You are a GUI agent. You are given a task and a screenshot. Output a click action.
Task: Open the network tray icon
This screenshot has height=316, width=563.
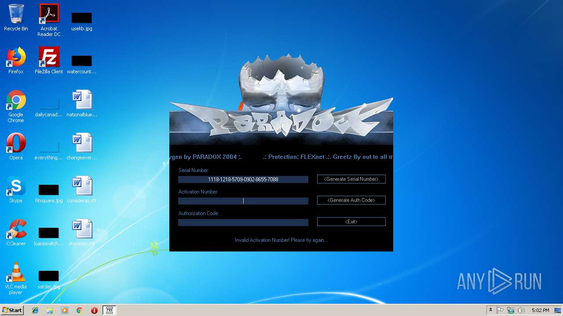pyautogui.click(x=511, y=310)
